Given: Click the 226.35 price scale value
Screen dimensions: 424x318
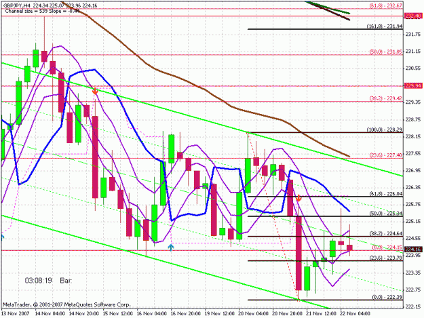Looking at the screenshot, I should [413, 188].
